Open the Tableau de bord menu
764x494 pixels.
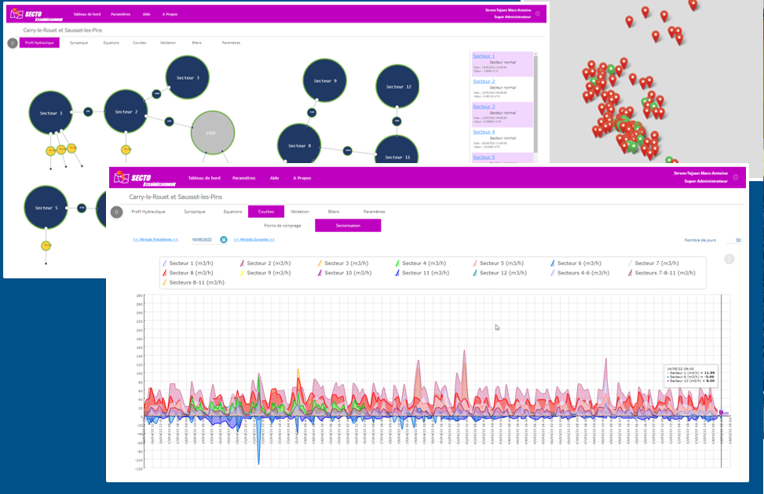click(204, 178)
